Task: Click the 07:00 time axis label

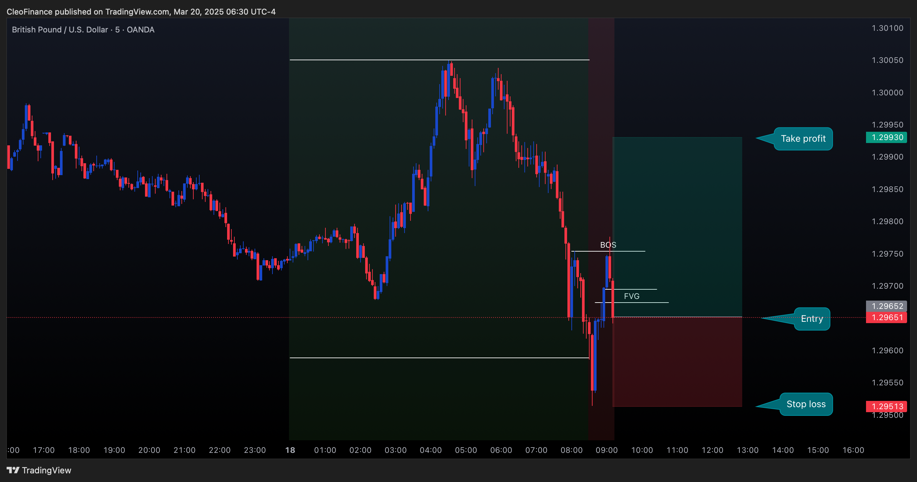Action: tap(536, 450)
